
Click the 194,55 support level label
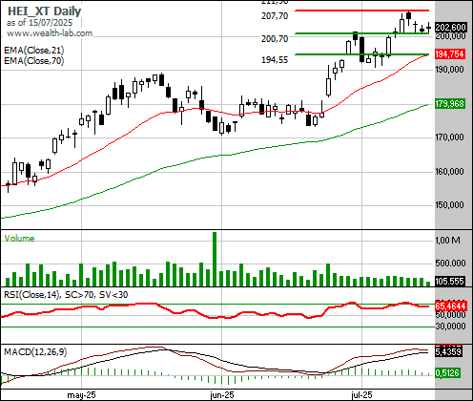(x=275, y=59)
